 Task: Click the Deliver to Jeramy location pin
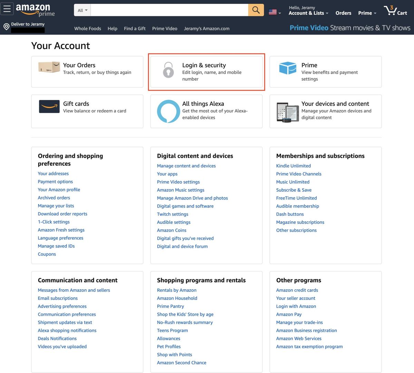6,27
